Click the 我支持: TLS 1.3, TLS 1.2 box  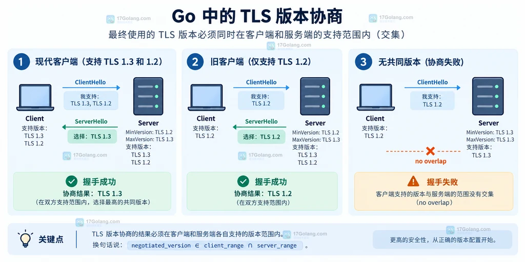91,100
